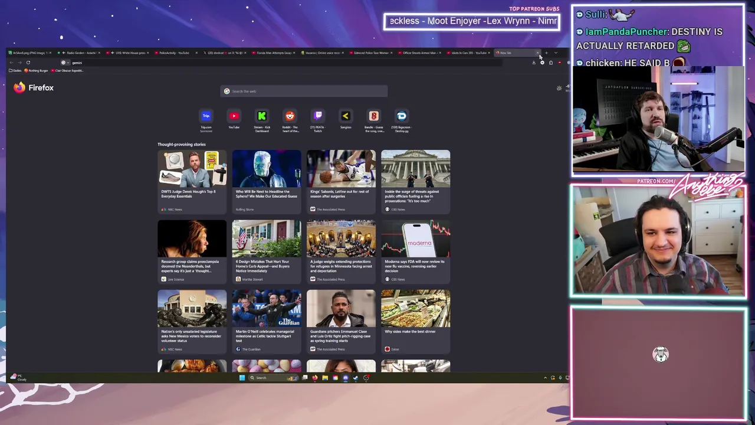Switch to the Officer Shoots Armed Man tab
This screenshot has width=755, height=425.
click(x=419, y=53)
